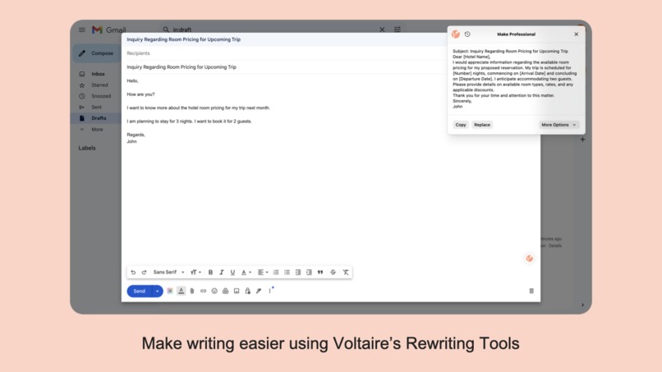662x372 pixels.
Task: Click the plus icon in the side panel
Action: tap(582, 140)
